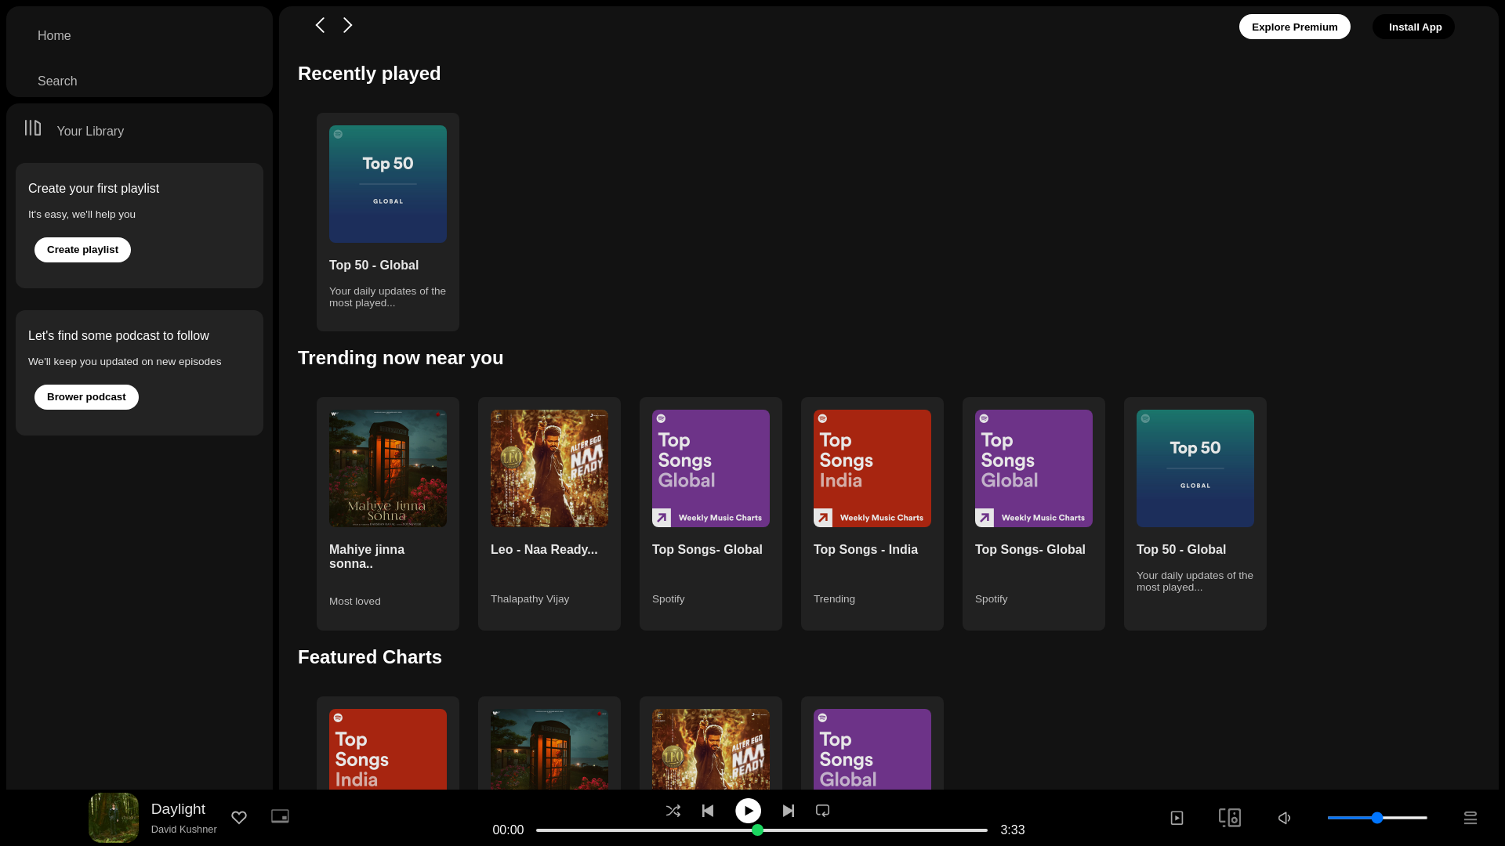Click the 3:33 track duration
The width and height of the screenshot is (1505, 846).
click(x=1013, y=830)
